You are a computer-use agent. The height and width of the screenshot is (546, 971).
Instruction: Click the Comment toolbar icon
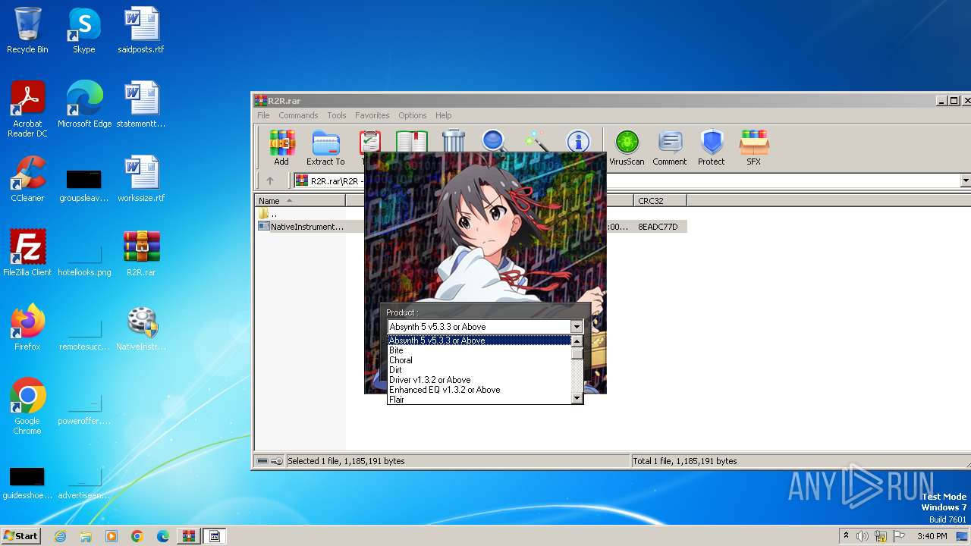tap(670, 147)
